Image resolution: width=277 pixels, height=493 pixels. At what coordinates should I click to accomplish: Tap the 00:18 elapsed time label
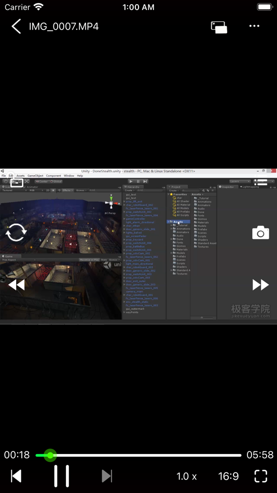point(17,455)
